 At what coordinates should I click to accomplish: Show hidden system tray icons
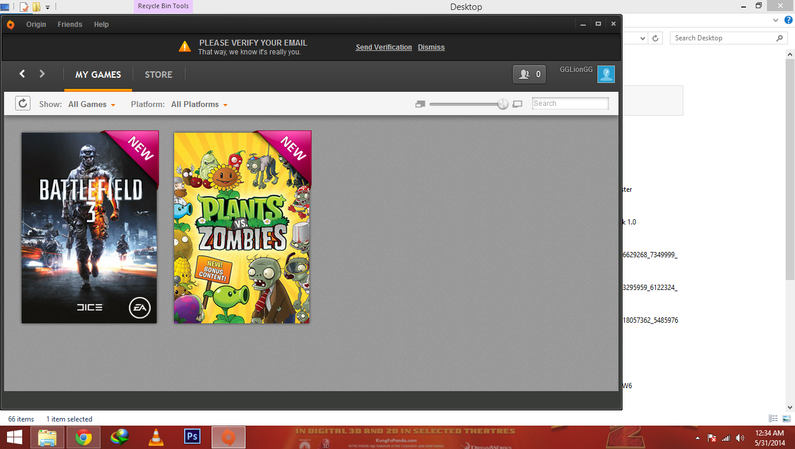tap(697, 438)
